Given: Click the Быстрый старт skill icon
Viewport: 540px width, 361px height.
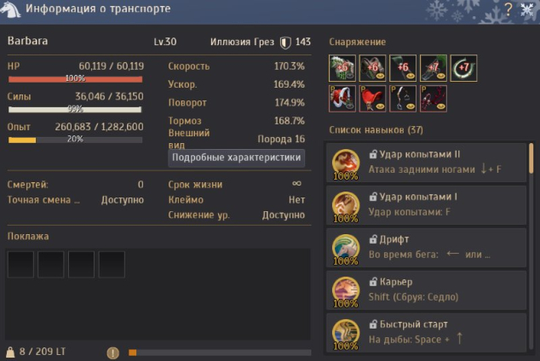Looking at the screenshot, I should 346,334.
